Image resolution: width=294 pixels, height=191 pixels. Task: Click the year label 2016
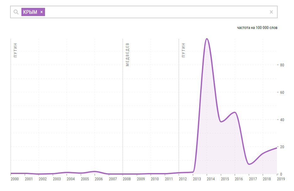click(239, 179)
